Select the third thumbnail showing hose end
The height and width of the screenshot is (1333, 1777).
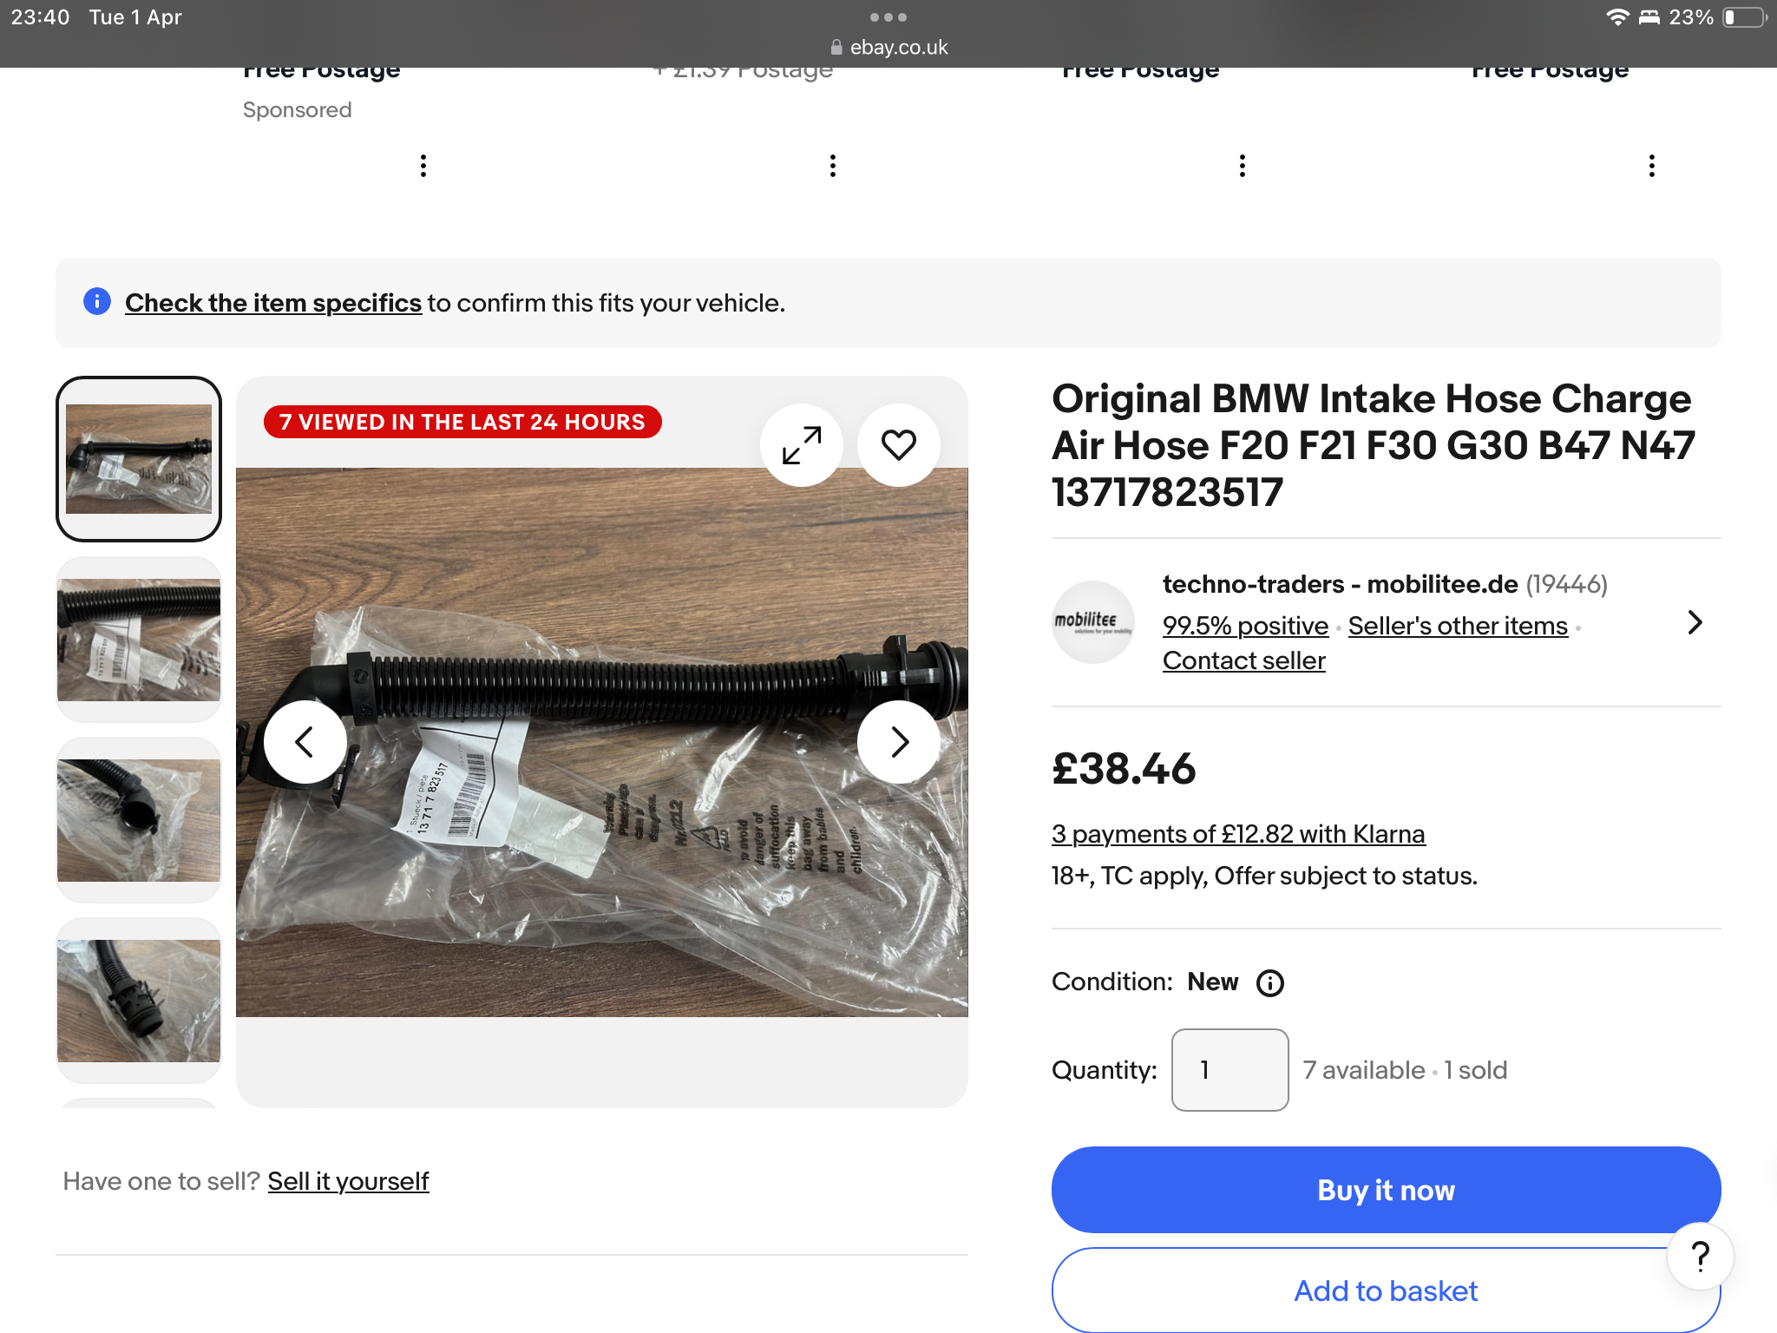coord(139,820)
